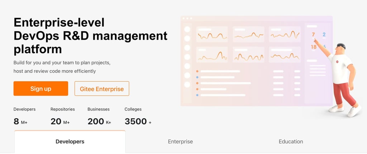Click the first orange bullet dot in illustration list
This screenshot has height=154, width=367.
197,71
